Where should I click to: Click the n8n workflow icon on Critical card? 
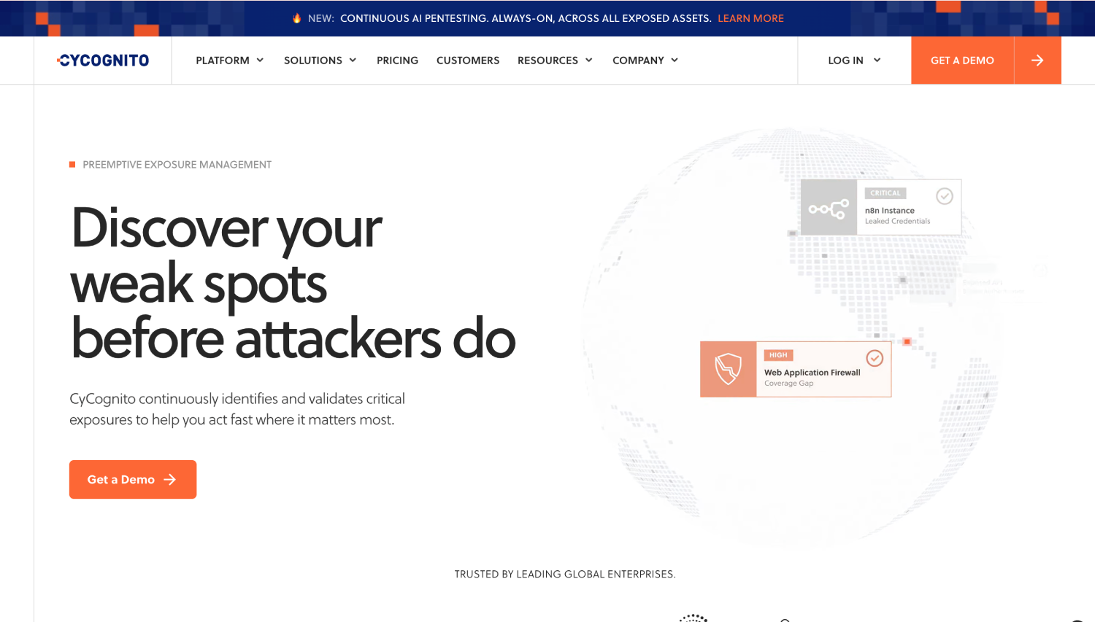[829, 209]
